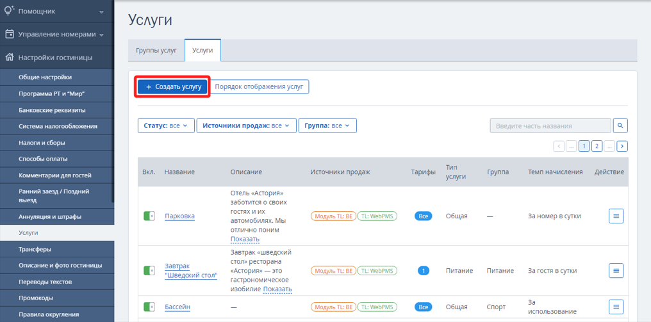The height and width of the screenshot is (322, 651).
Task: Switch to the Группы услуг tab
Action: pyautogui.click(x=156, y=50)
